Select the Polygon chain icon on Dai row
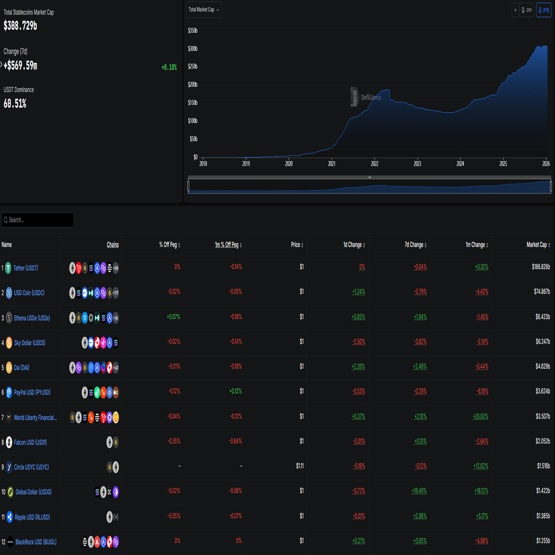555x555 pixels. (78, 367)
